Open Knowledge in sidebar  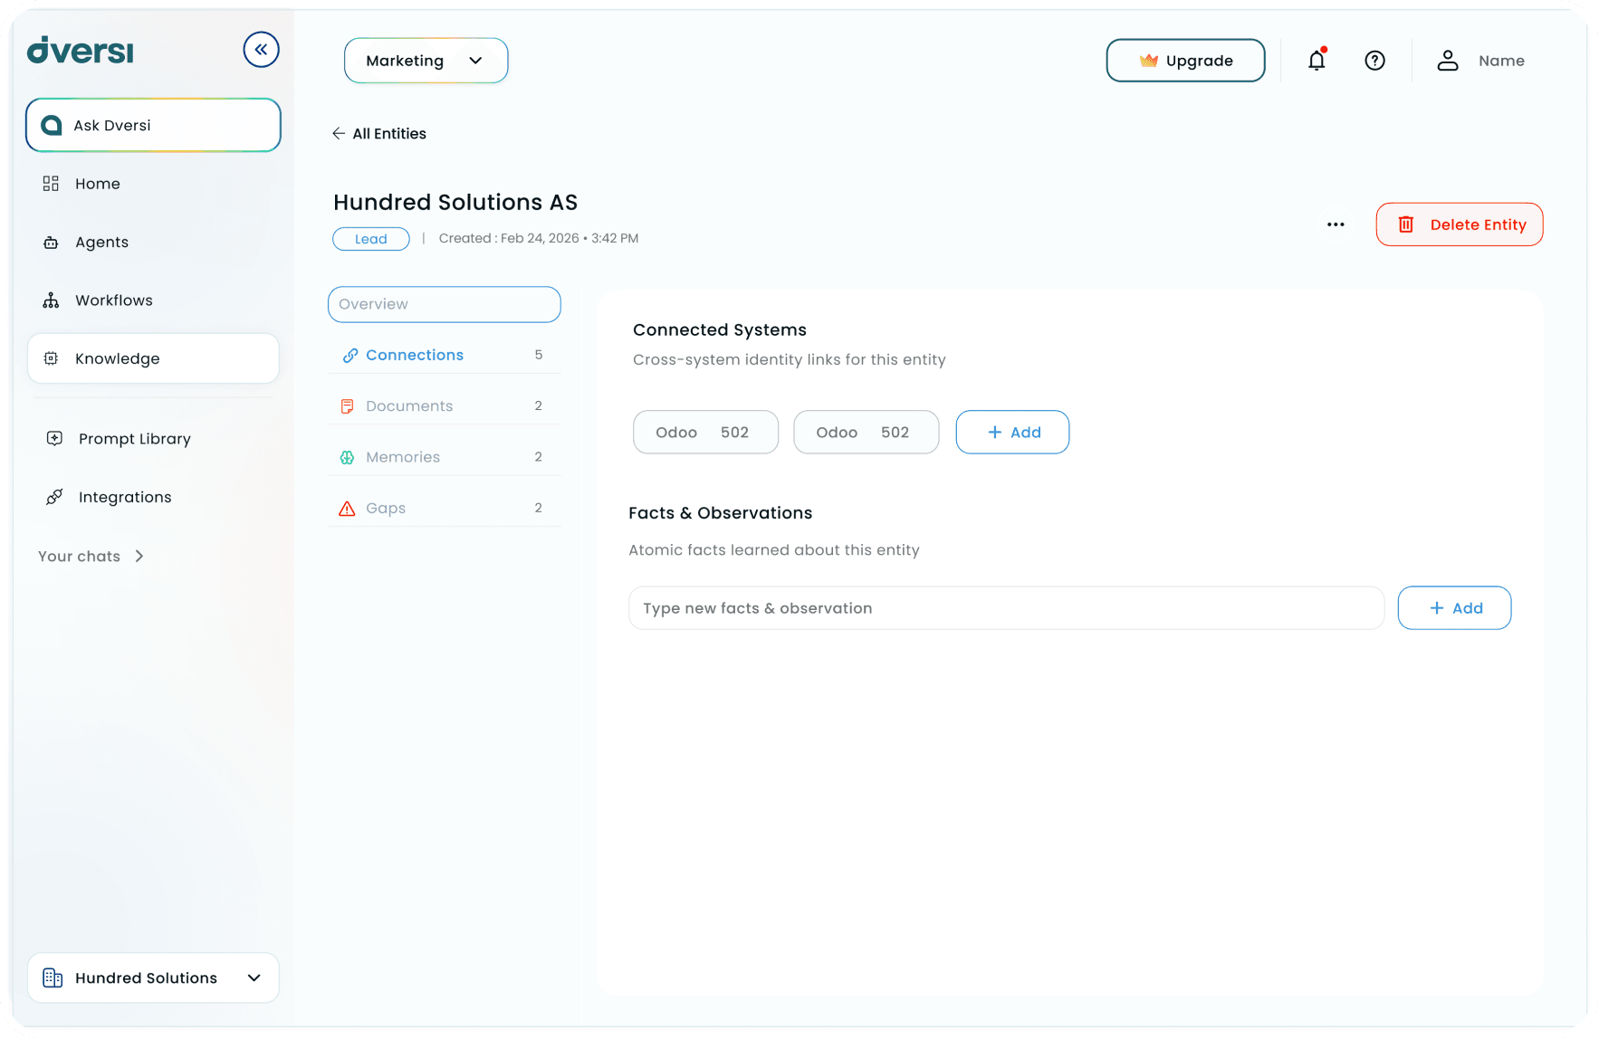click(x=153, y=358)
